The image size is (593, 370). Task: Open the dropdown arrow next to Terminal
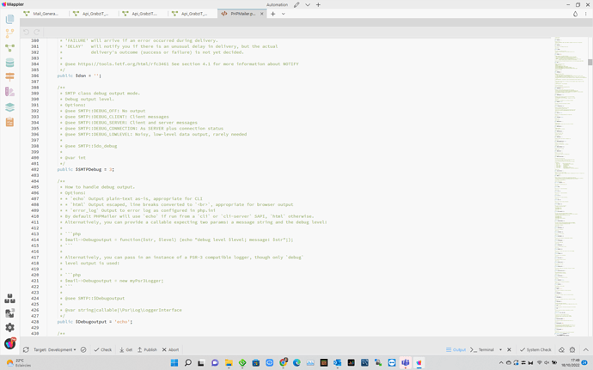click(500, 349)
